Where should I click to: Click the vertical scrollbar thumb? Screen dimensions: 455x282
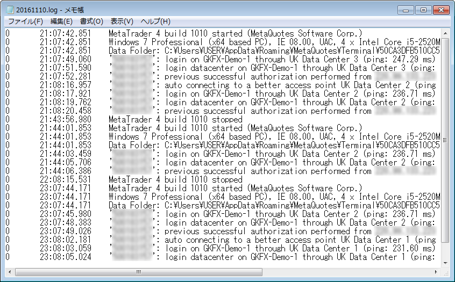(445, 140)
